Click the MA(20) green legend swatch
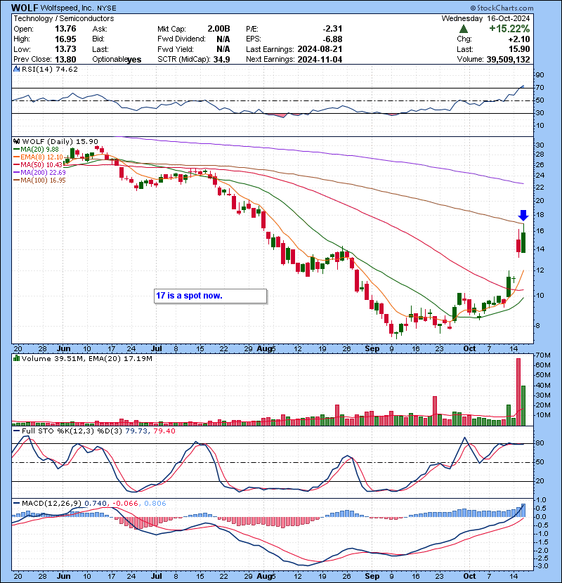The image size is (562, 583). pos(16,149)
